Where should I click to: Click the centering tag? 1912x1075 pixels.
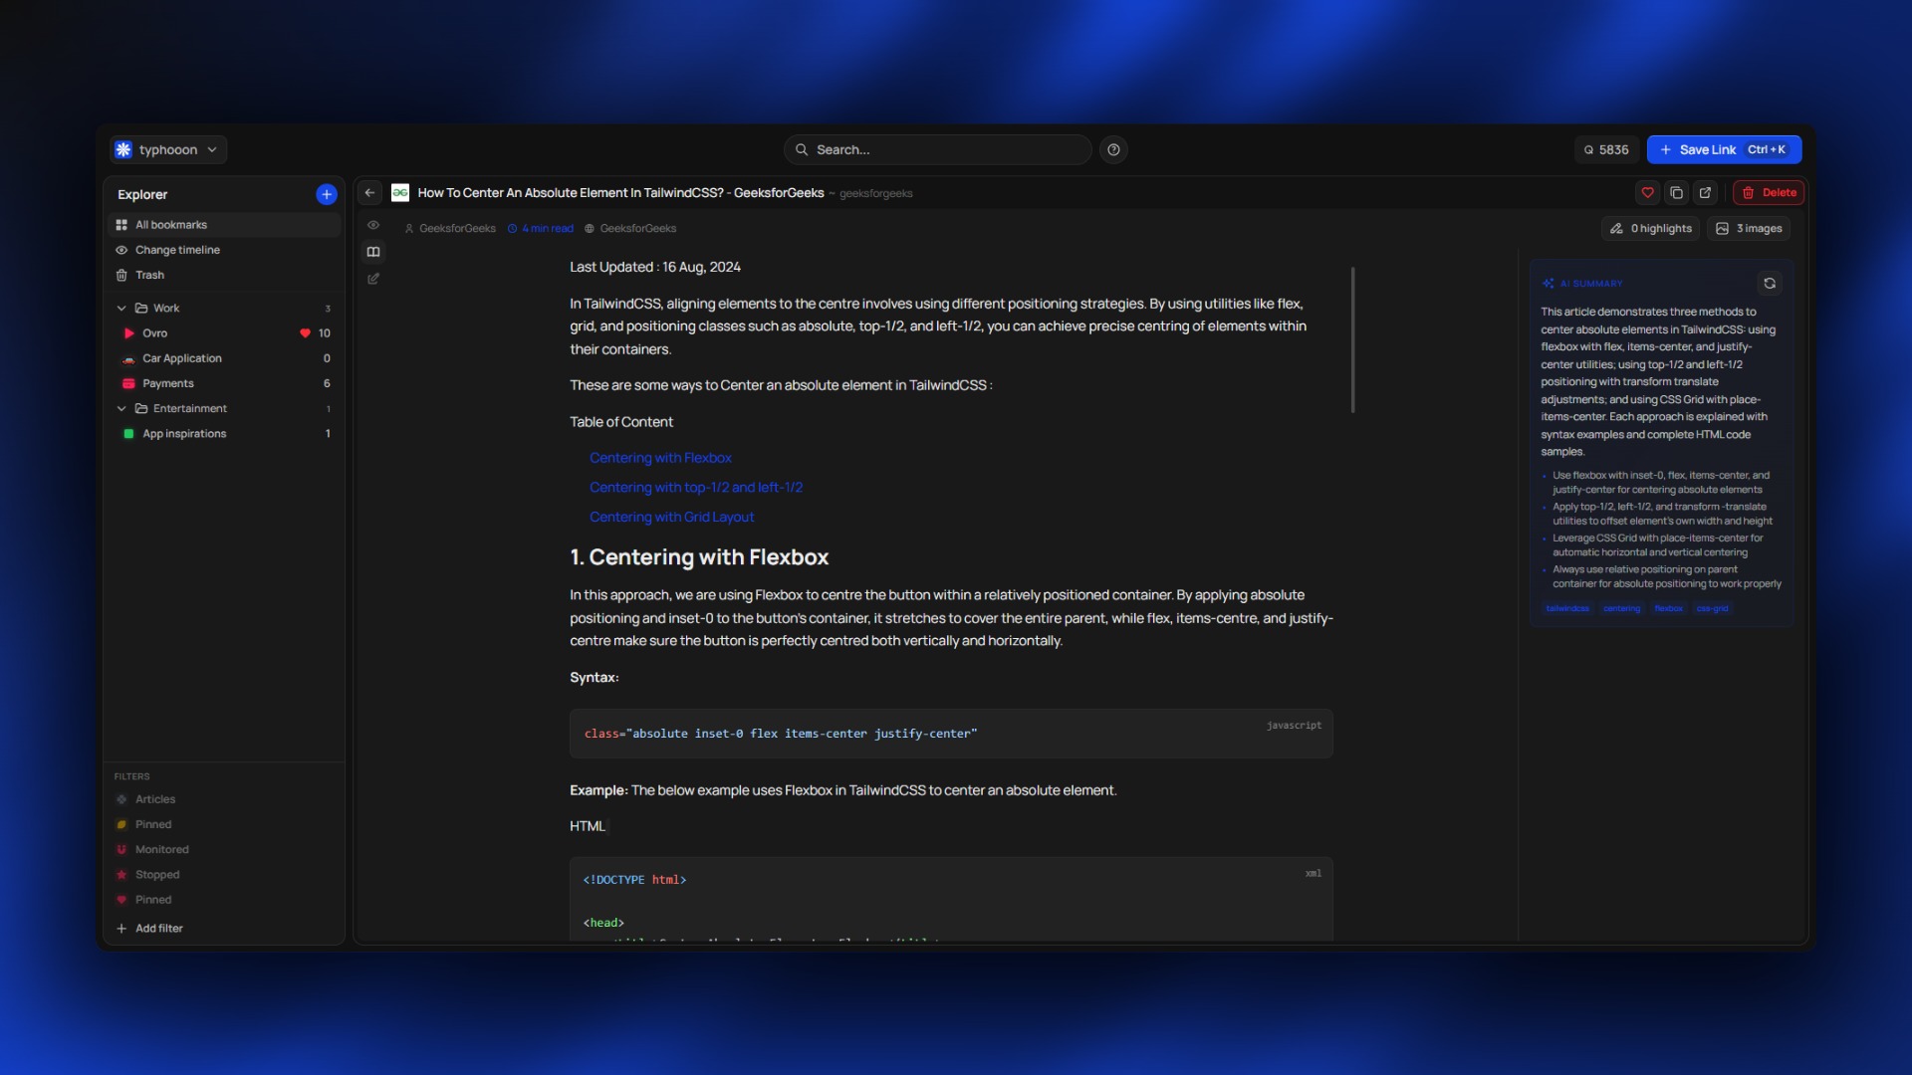(1621, 608)
